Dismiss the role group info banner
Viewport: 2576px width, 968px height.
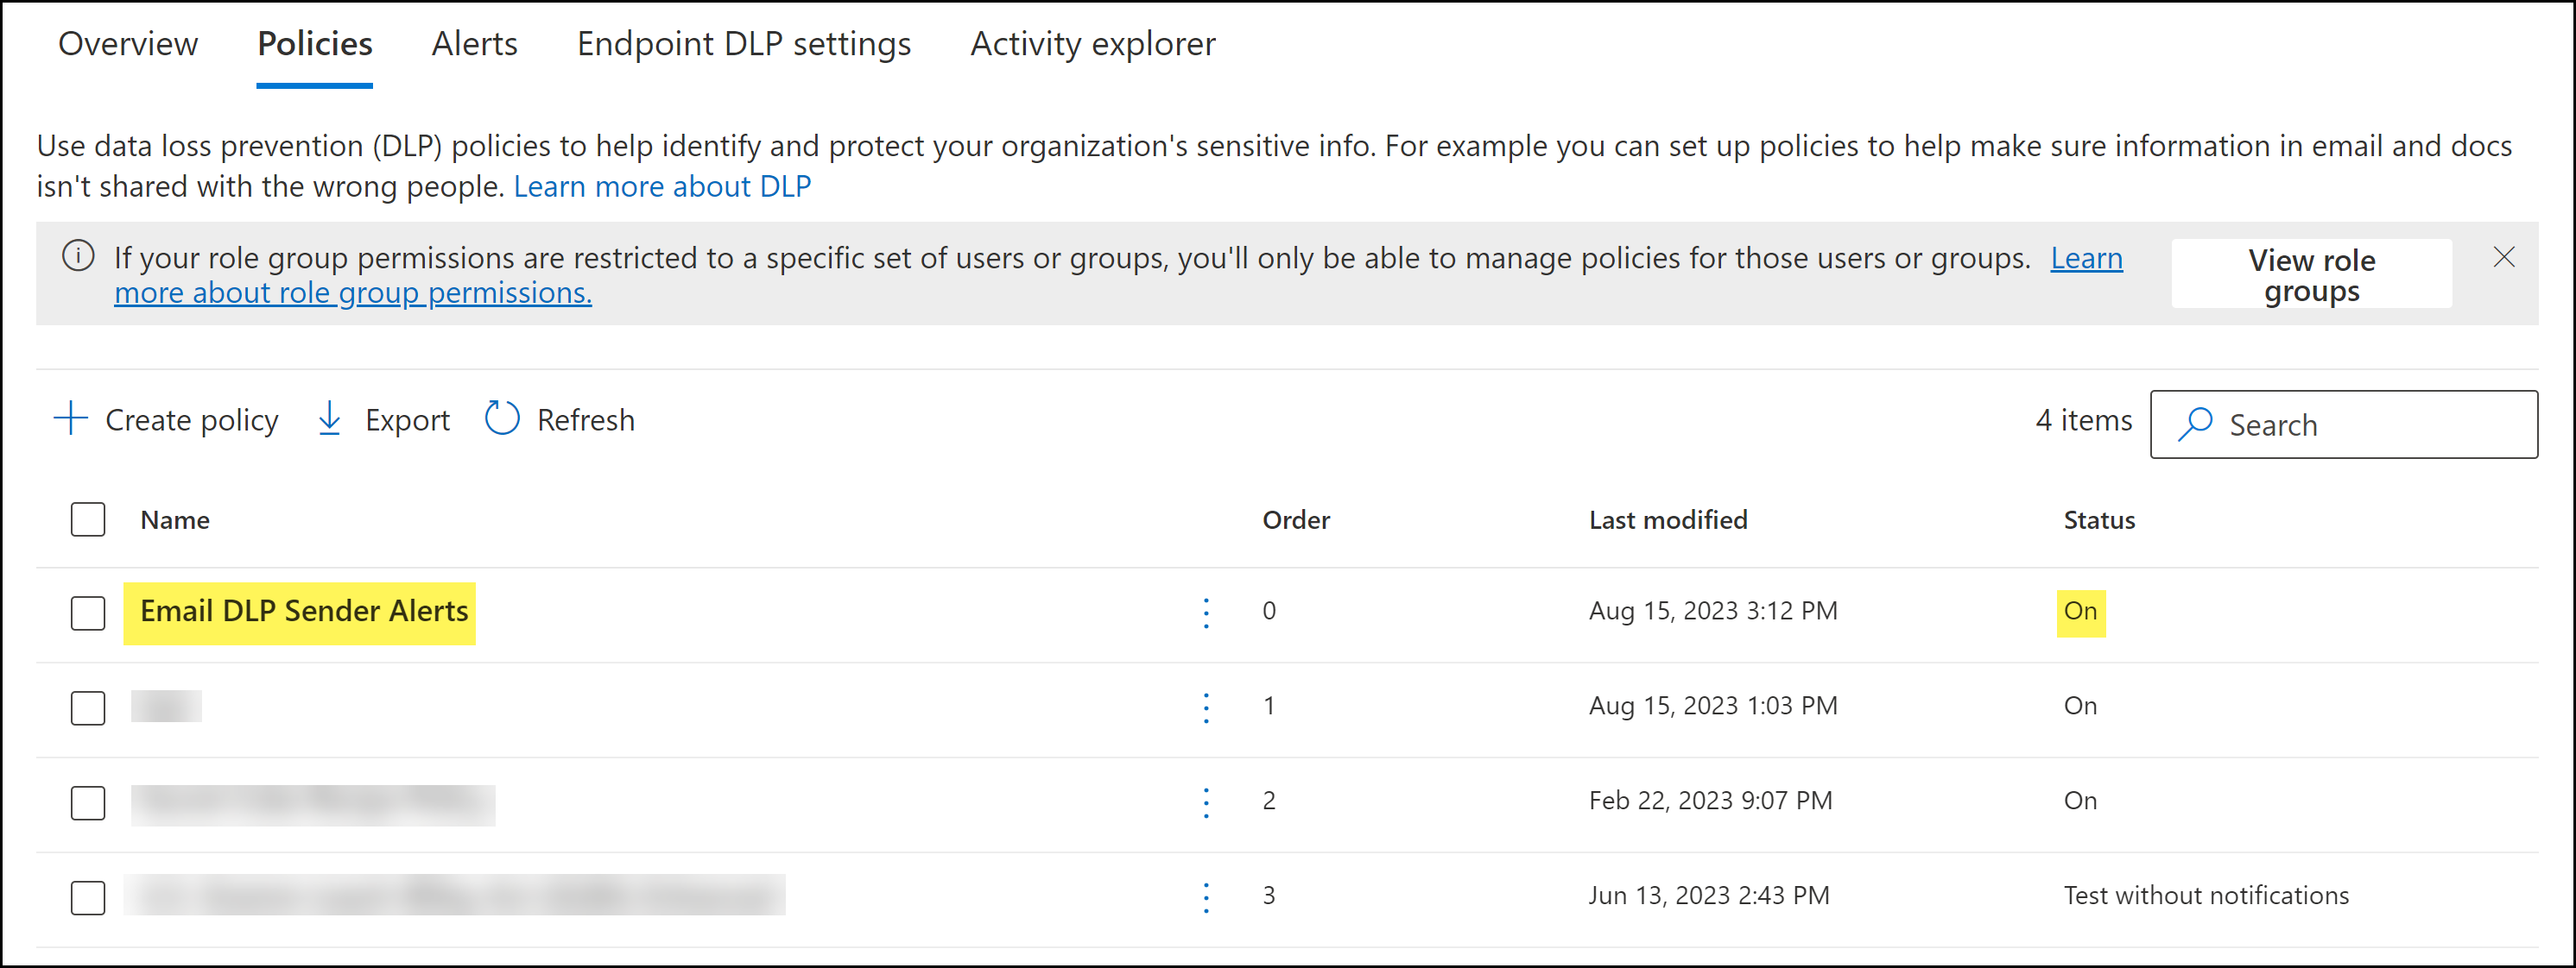point(2503,258)
